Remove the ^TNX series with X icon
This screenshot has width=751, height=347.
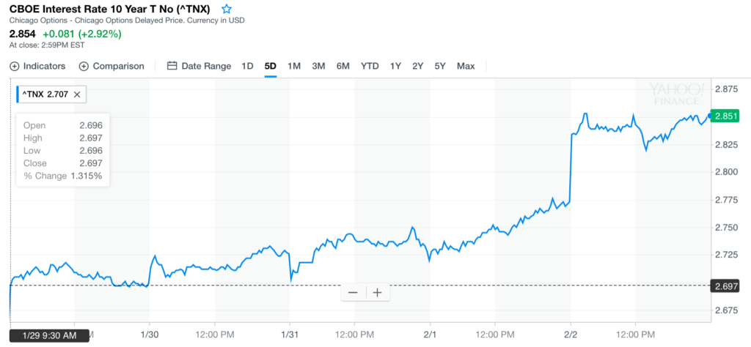77,94
